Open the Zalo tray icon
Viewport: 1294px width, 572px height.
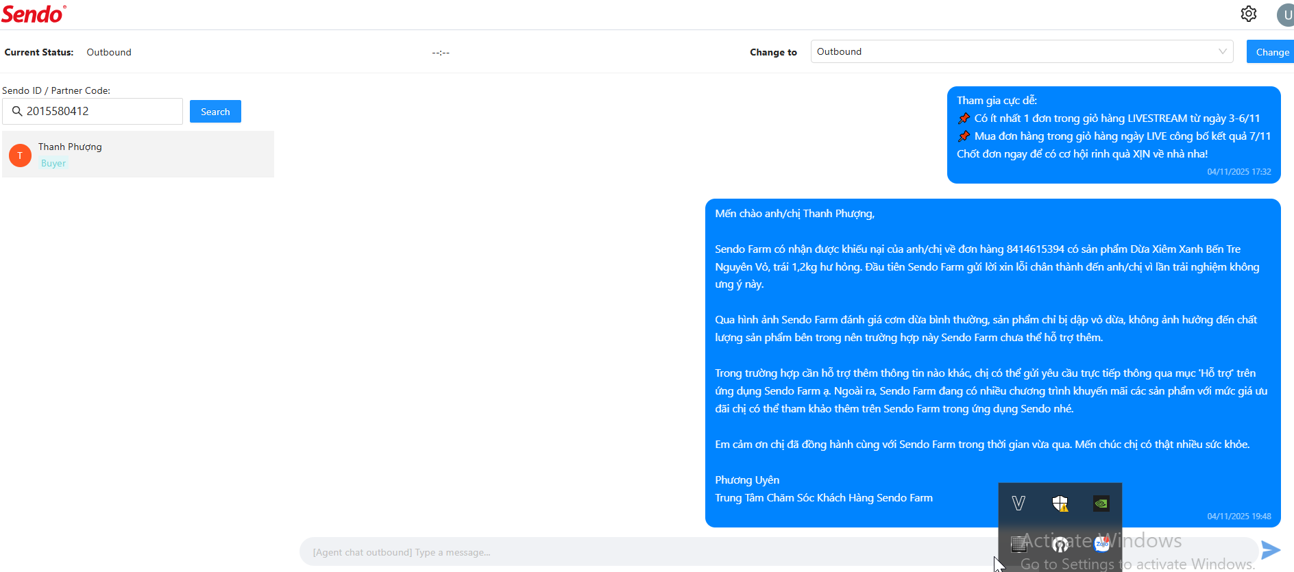[x=1102, y=545]
